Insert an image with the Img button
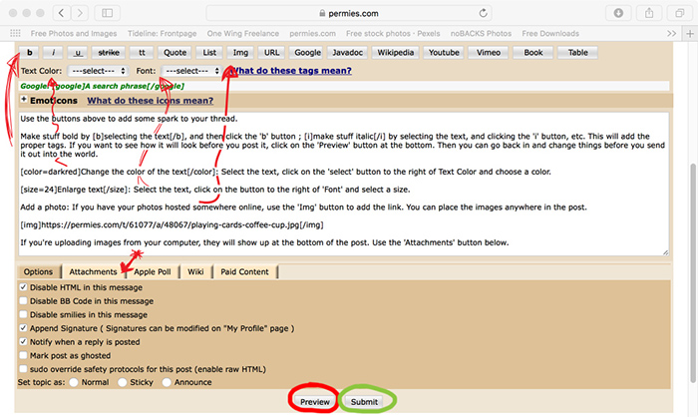 click(240, 52)
